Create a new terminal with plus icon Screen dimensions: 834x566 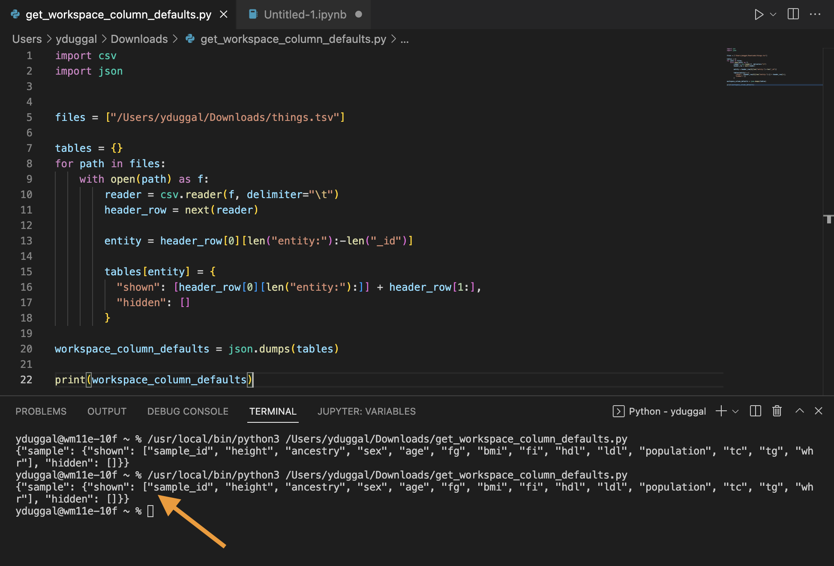coord(721,411)
